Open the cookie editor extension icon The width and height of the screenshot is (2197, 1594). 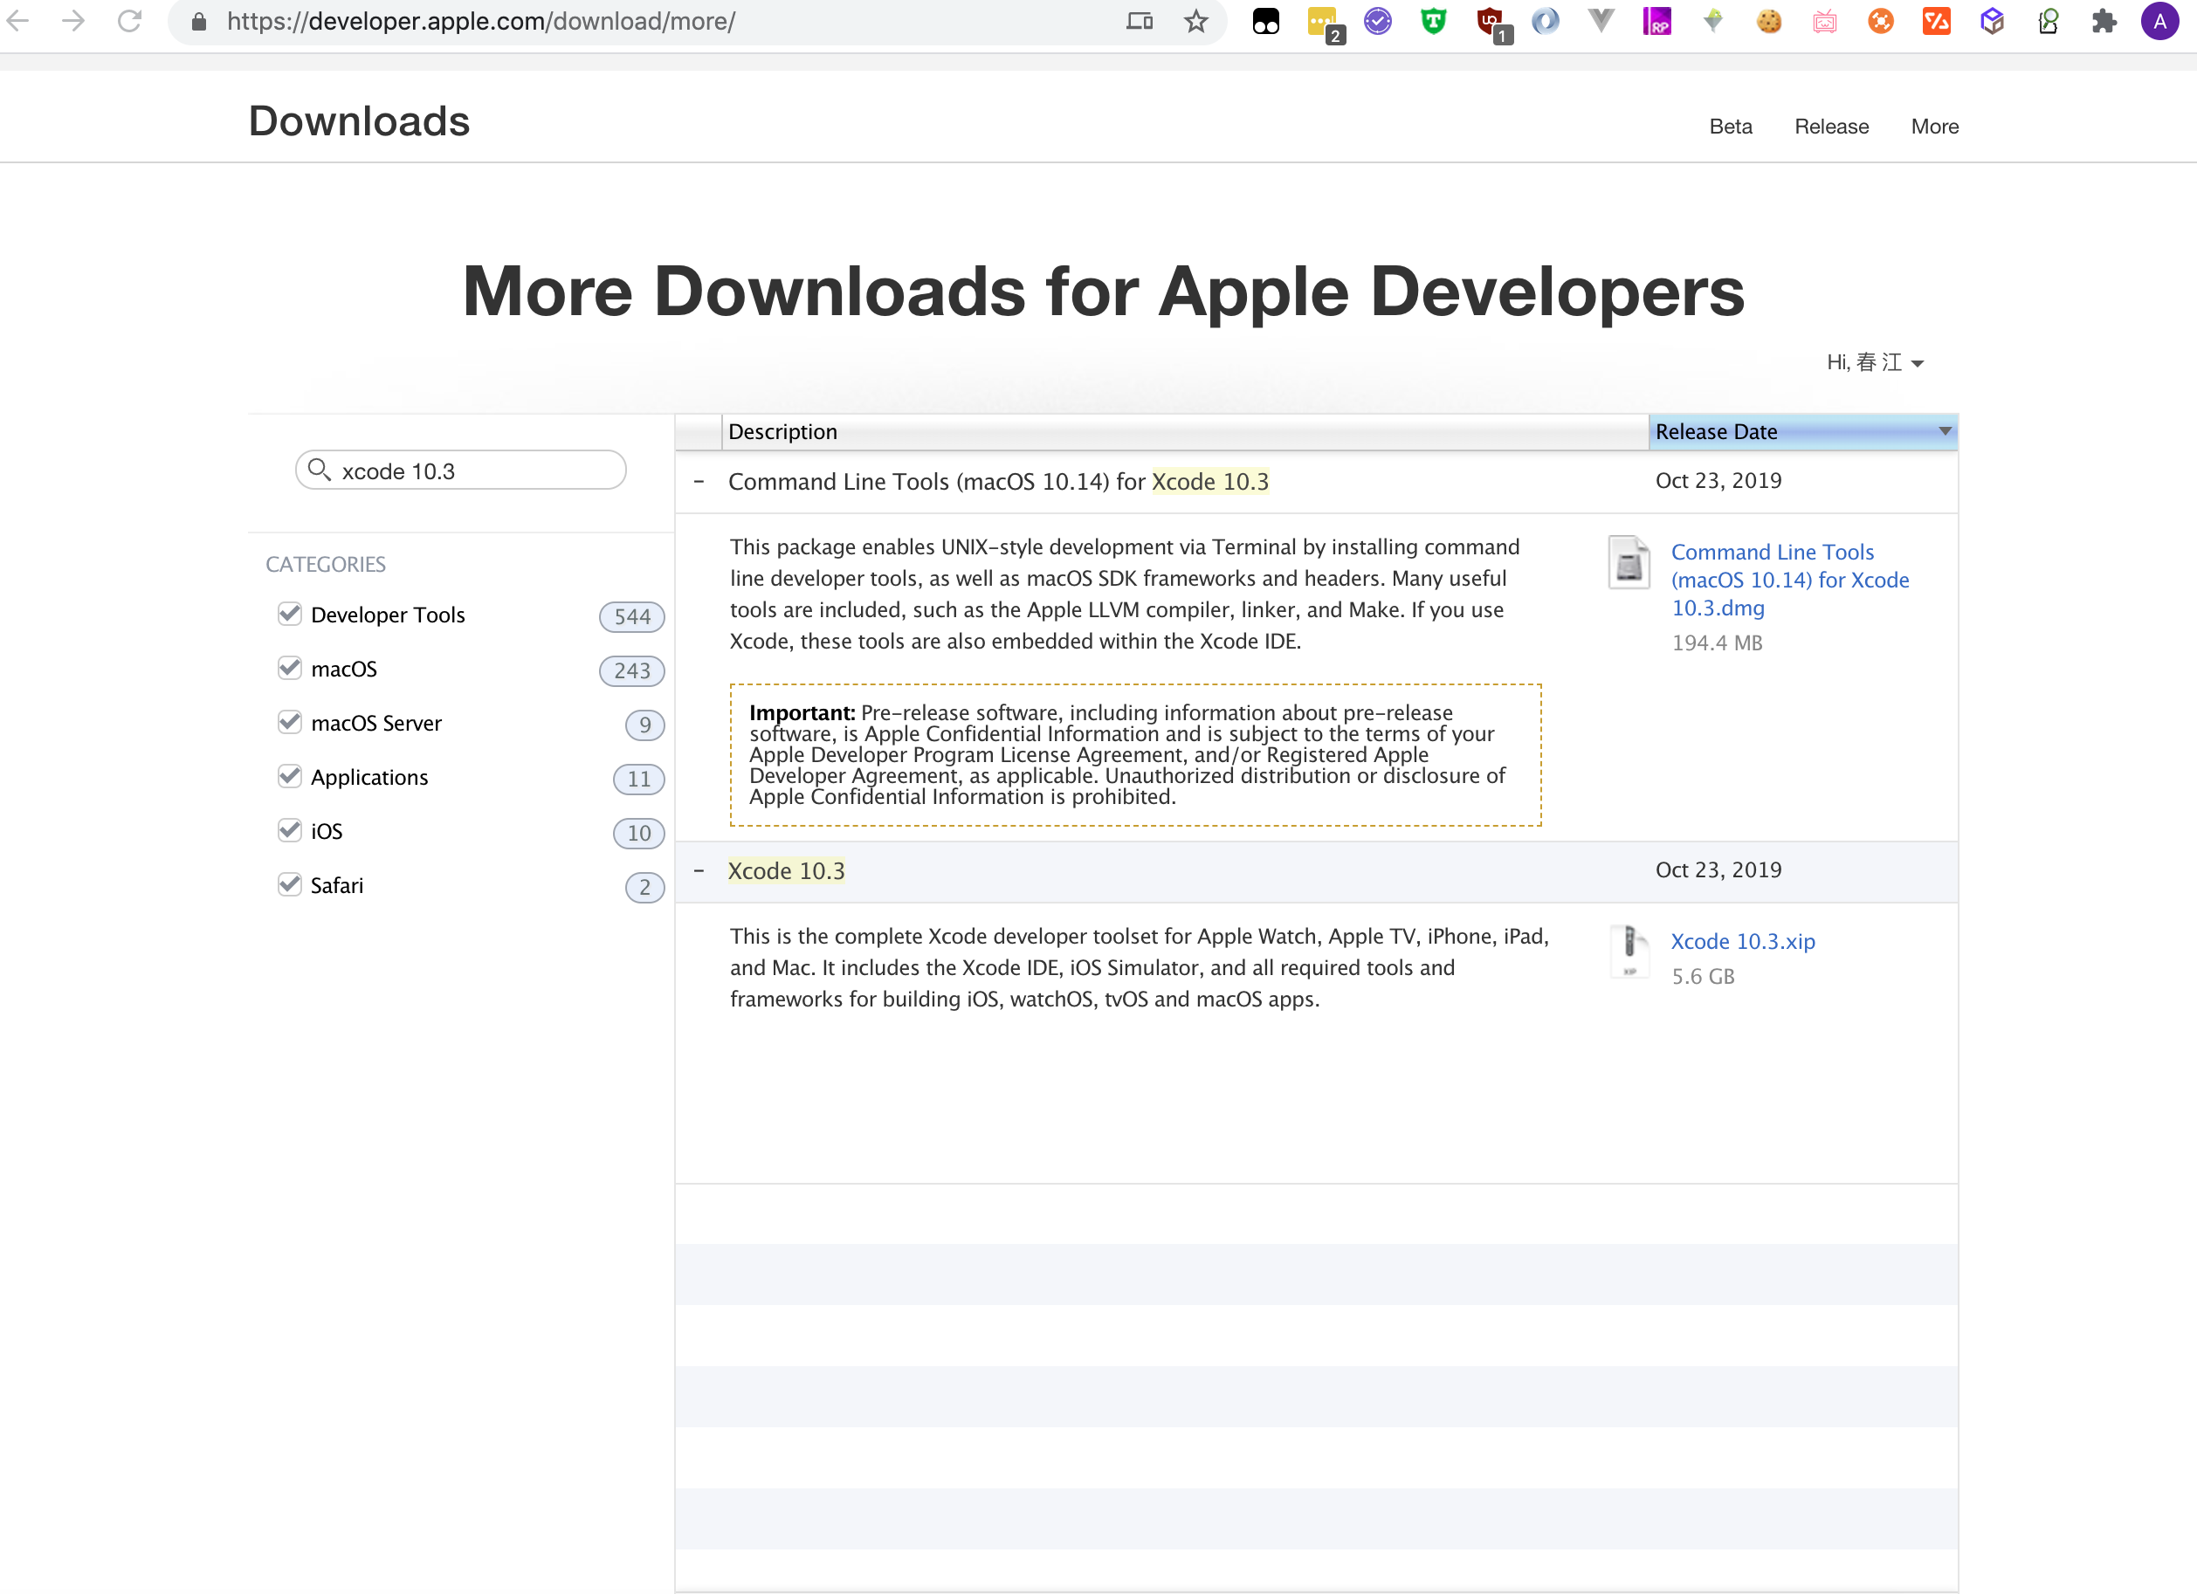[x=1769, y=21]
